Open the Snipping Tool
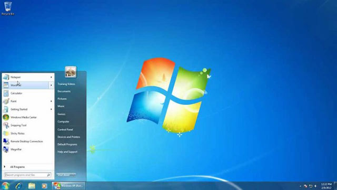Image resolution: width=337 pixels, height=190 pixels. coord(28,125)
